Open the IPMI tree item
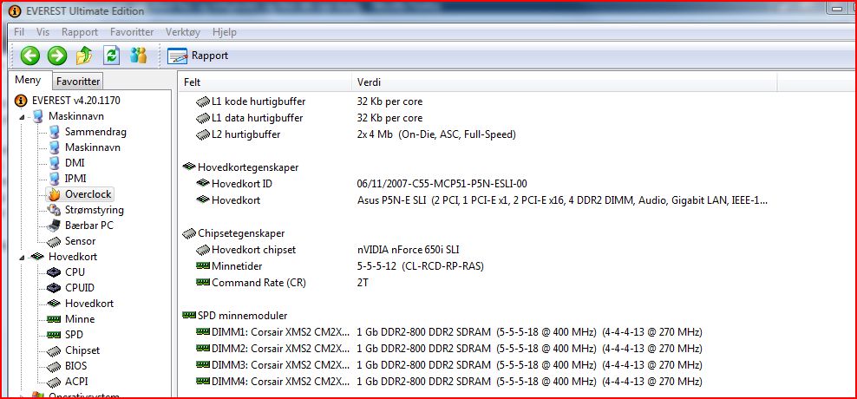Image resolution: width=857 pixels, height=399 pixels. pos(68,178)
